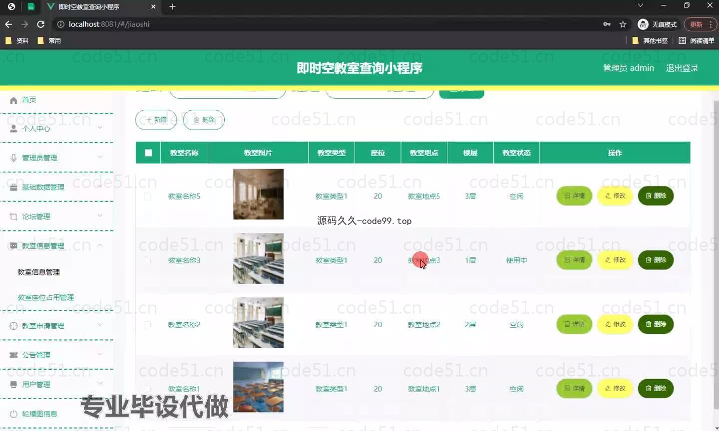
Task: Open the browser tab search chevron
Action: coord(640,5)
